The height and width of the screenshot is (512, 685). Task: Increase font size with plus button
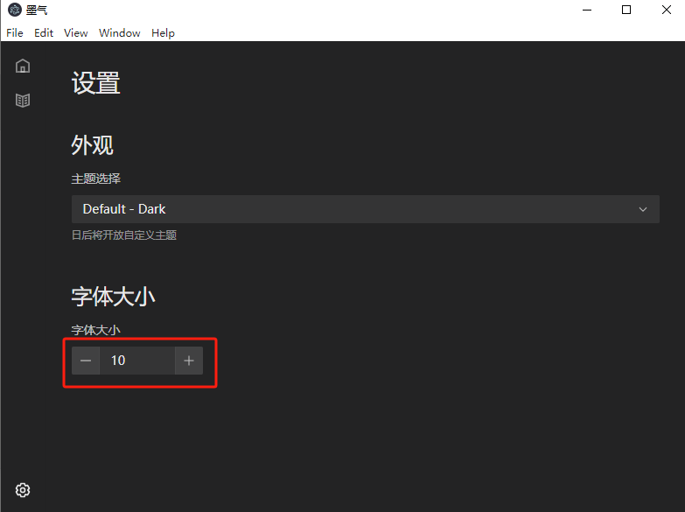[189, 361]
